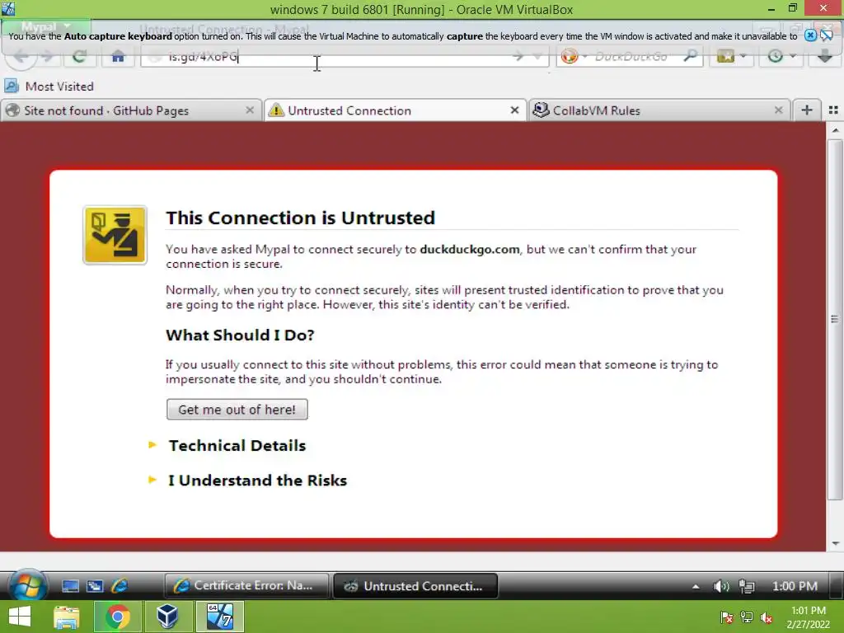The image size is (844, 633).
Task: Show hidden guest tray icons arrow
Action: point(696,586)
